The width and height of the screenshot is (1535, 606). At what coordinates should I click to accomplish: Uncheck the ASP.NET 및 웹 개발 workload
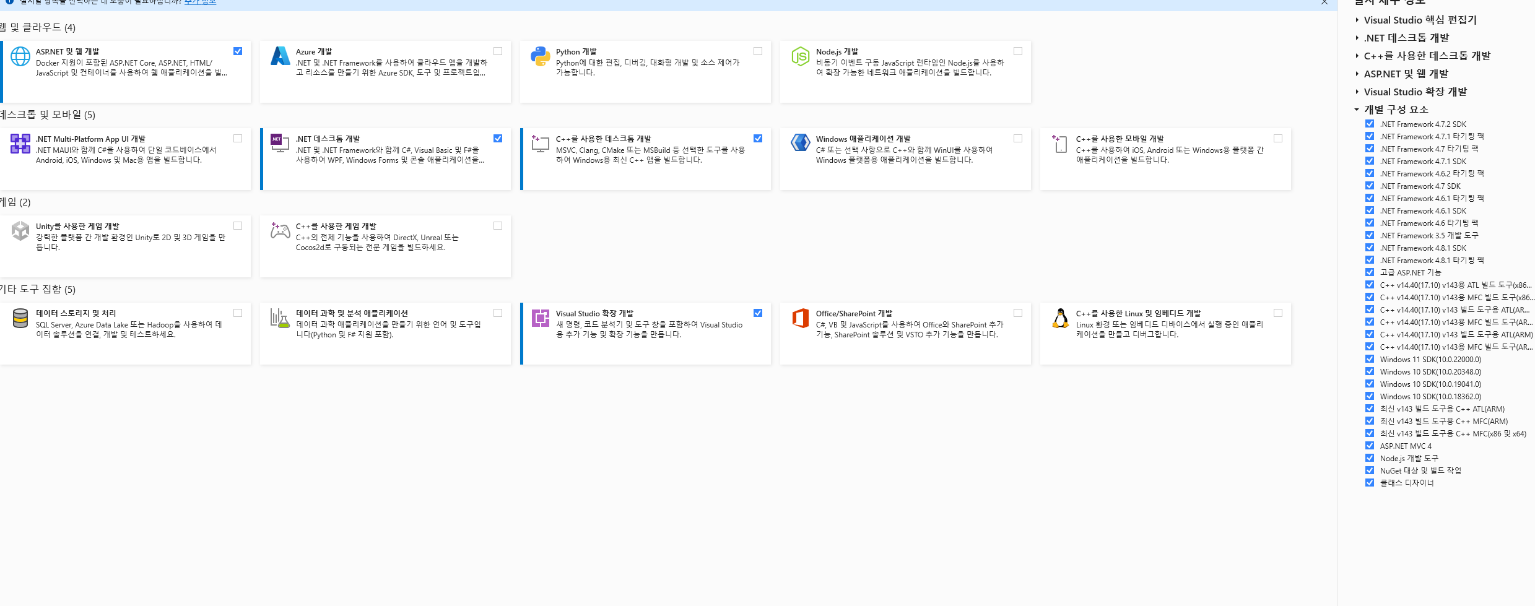point(237,51)
